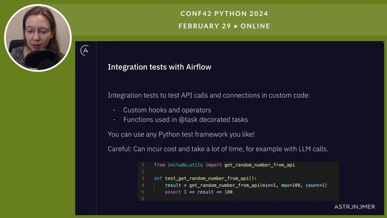Click the "Integration tests with Airflow" slide title
Image resolution: width=387 pixels, height=218 pixels.
(160, 67)
